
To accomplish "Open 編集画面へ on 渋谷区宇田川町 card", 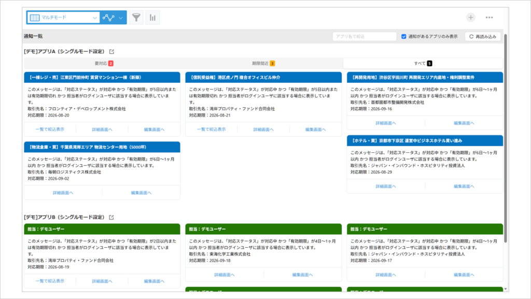I will coord(464,123).
